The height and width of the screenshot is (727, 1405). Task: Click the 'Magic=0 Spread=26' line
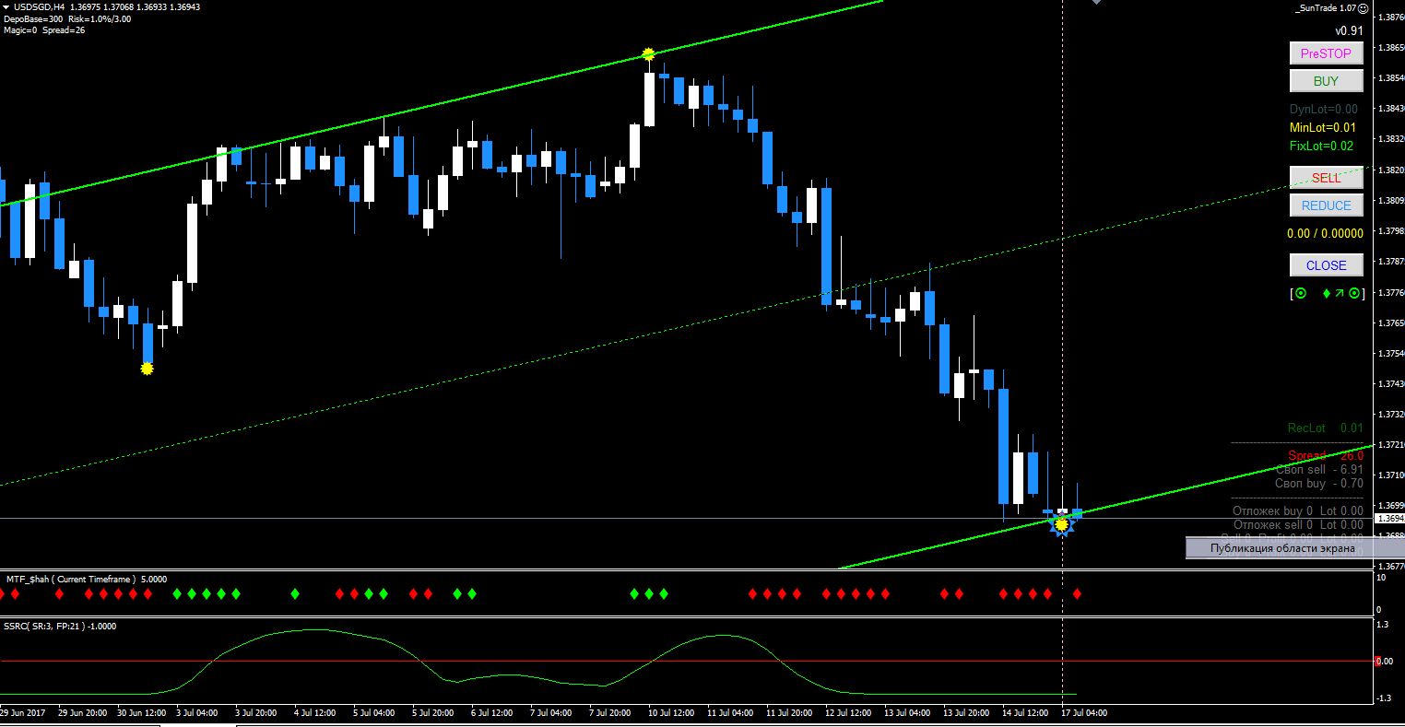tap(44, 30)
